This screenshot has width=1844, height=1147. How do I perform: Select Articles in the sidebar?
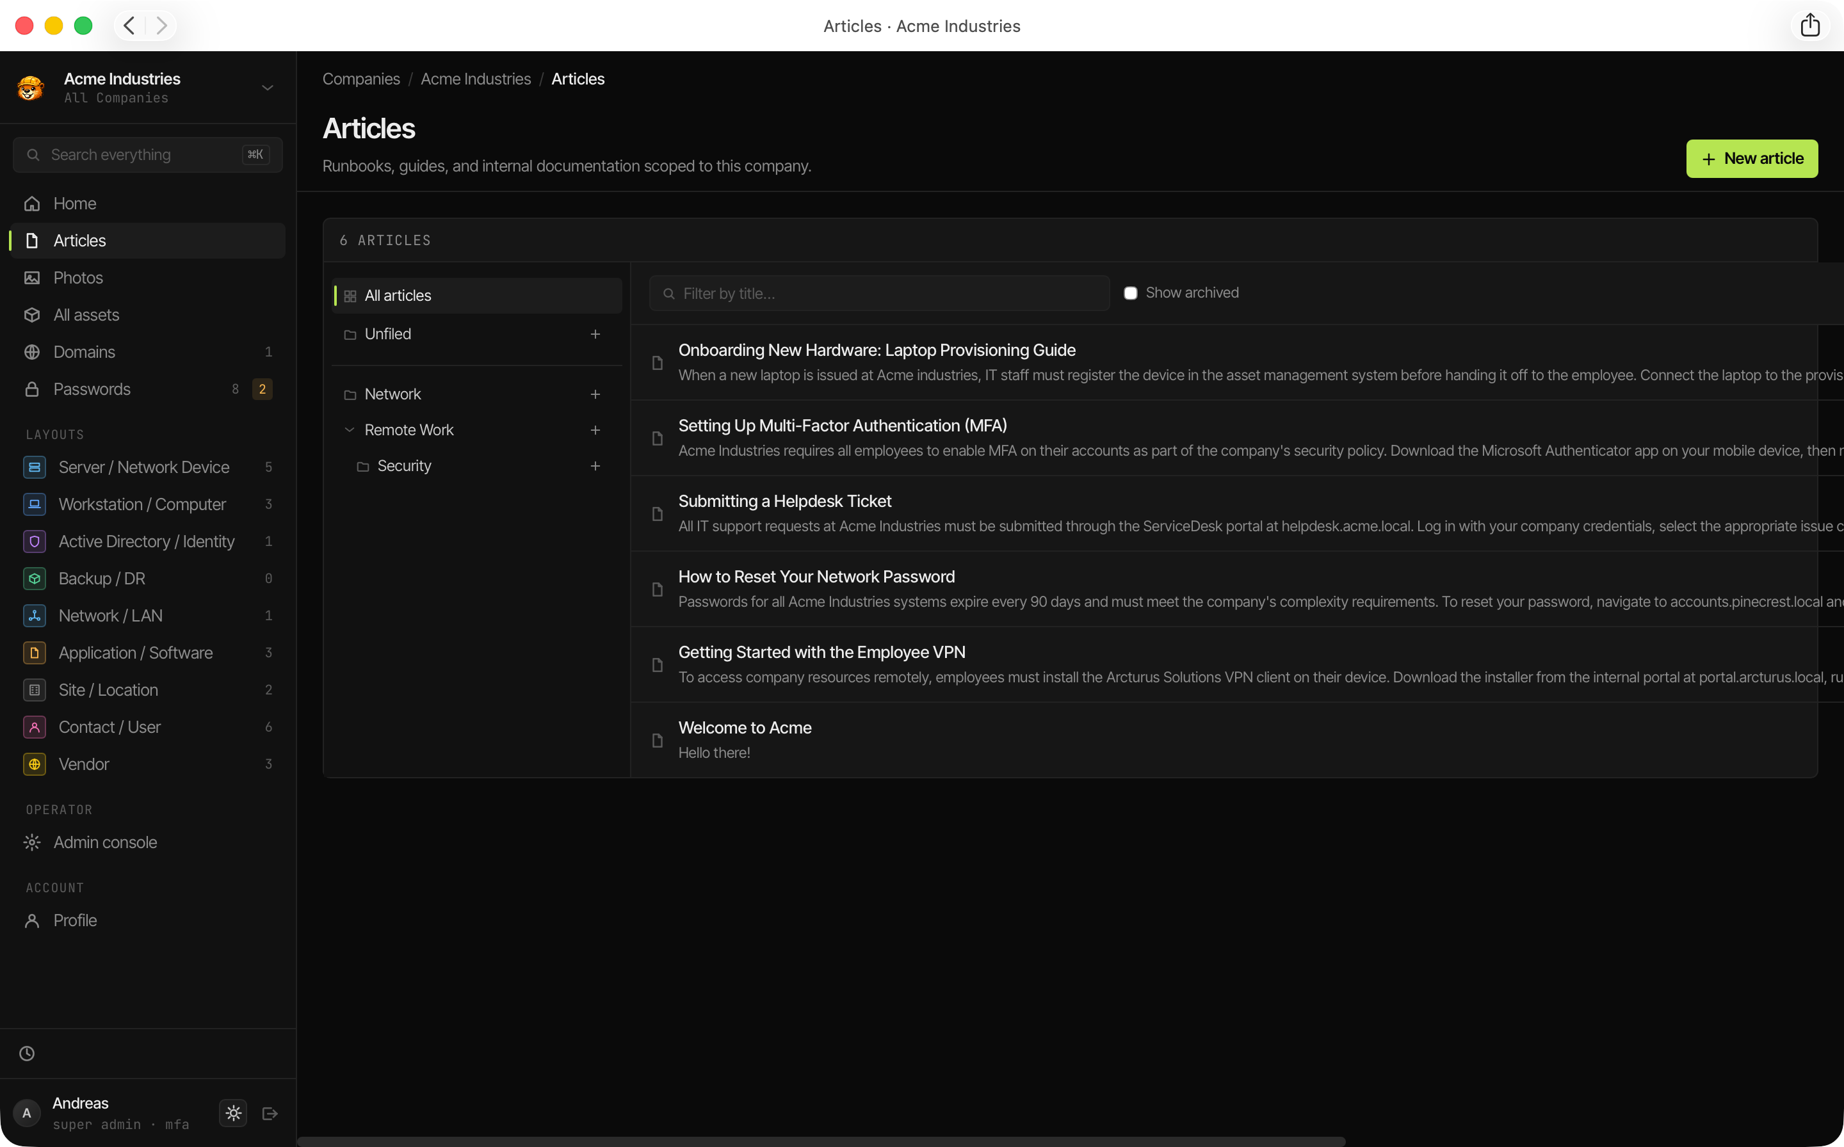147,241
